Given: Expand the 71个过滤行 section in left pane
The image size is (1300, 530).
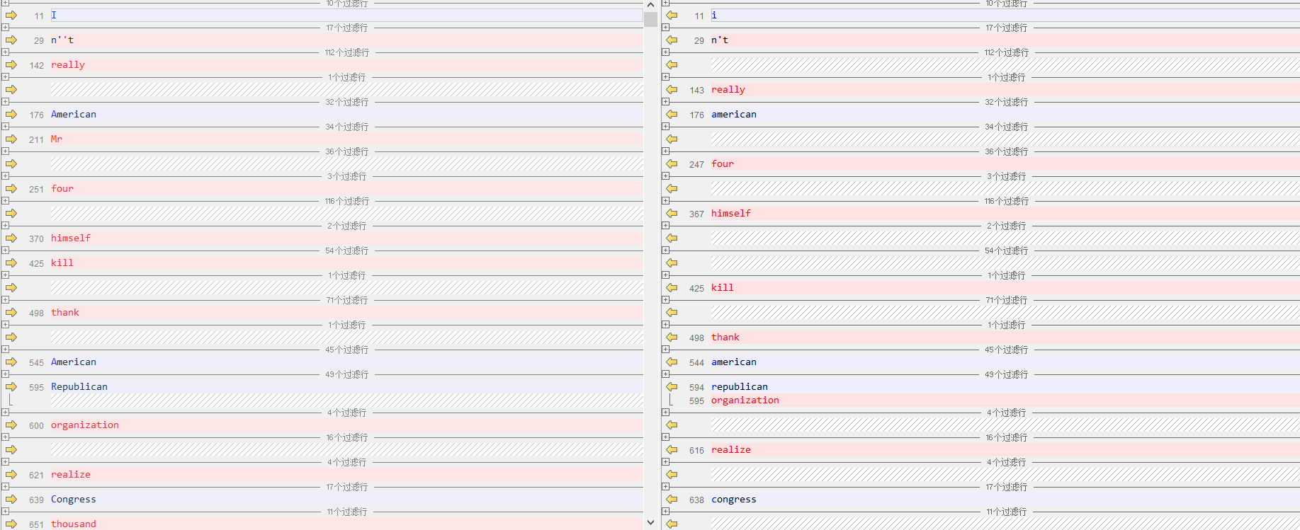Looking at the screenshot, I should 5,300.
